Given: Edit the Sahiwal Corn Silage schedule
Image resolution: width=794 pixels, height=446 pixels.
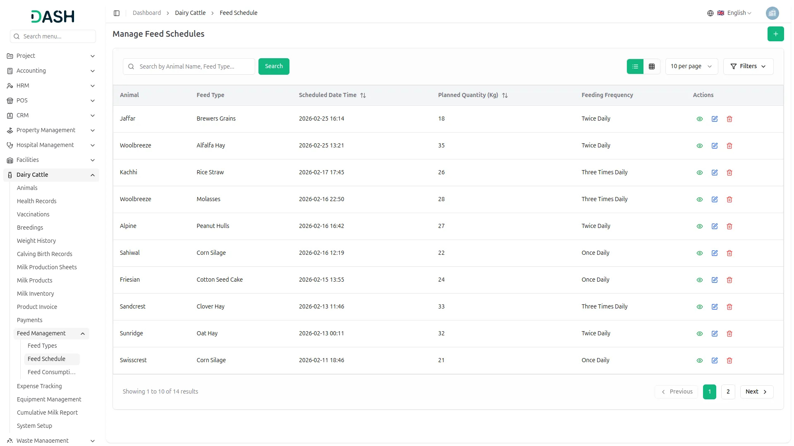Looking at the screenshot, I should coord(714,253).
